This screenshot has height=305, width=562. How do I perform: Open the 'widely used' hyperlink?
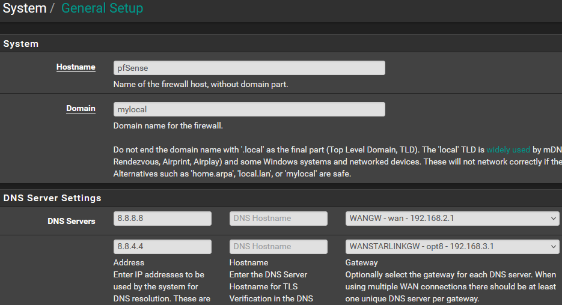(508, 149)
